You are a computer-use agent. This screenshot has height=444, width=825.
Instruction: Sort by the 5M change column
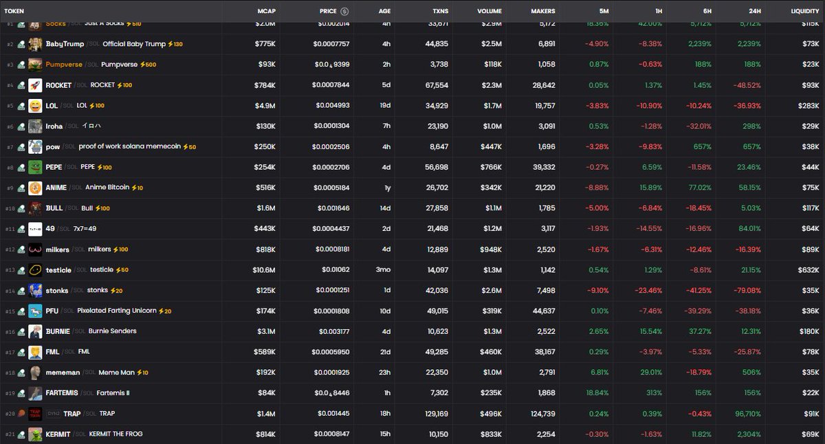(604, 12)
